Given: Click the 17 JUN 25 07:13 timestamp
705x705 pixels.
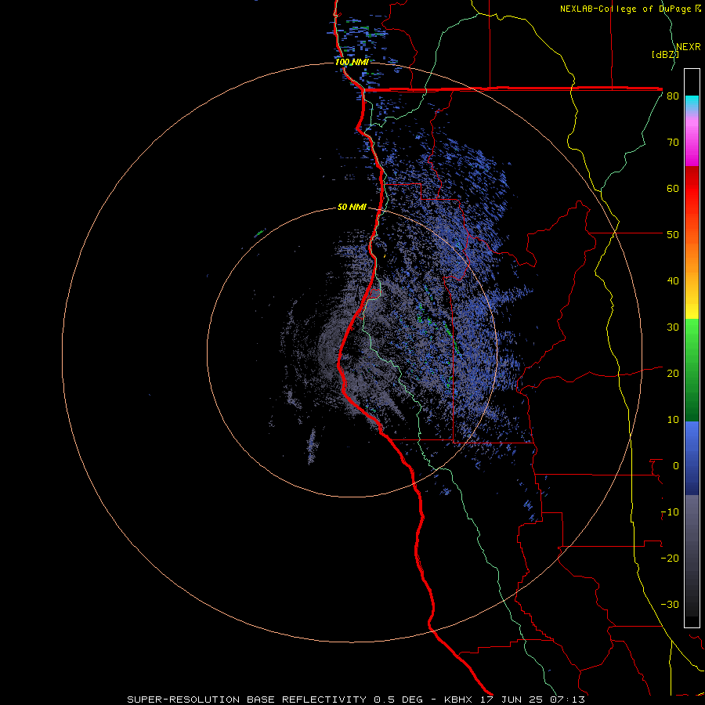Looking at the screenshot, I should (533, 700).
